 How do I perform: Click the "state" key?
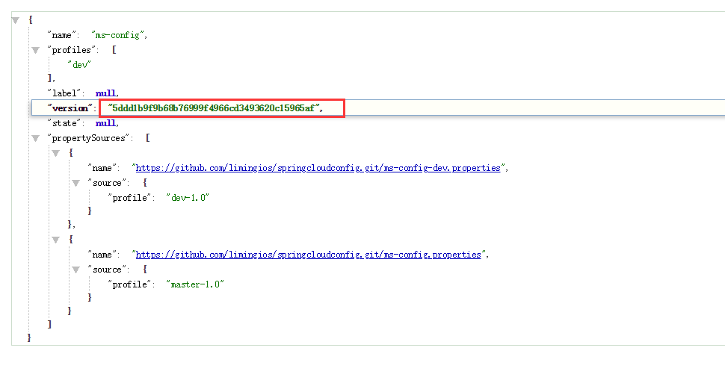pyautogui.click(x=64, y=123)
